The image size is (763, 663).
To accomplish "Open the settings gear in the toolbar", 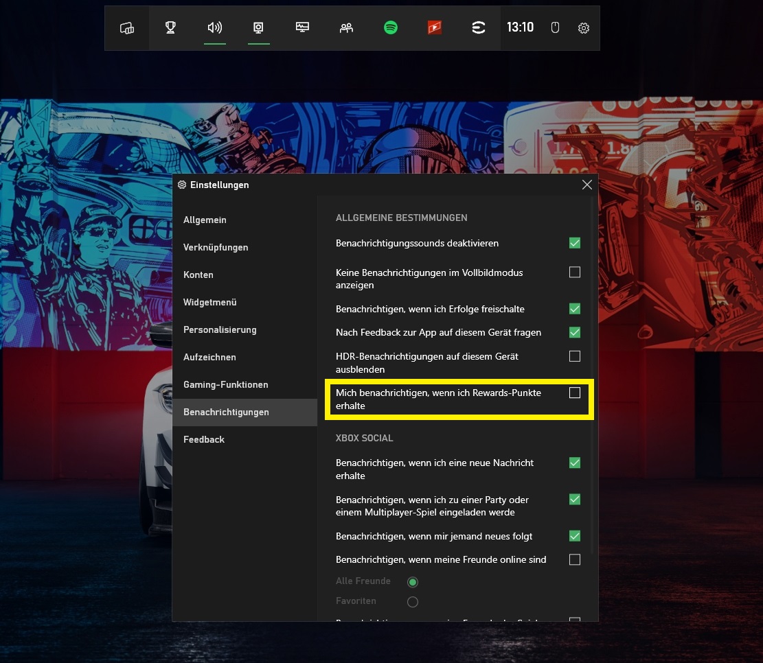I will pos(583,27).
